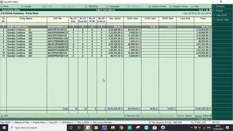Open the Print menu
Image resolution: width=233 pixels, height=131 pixels.
pyautogui.click(x=5, y=7)
